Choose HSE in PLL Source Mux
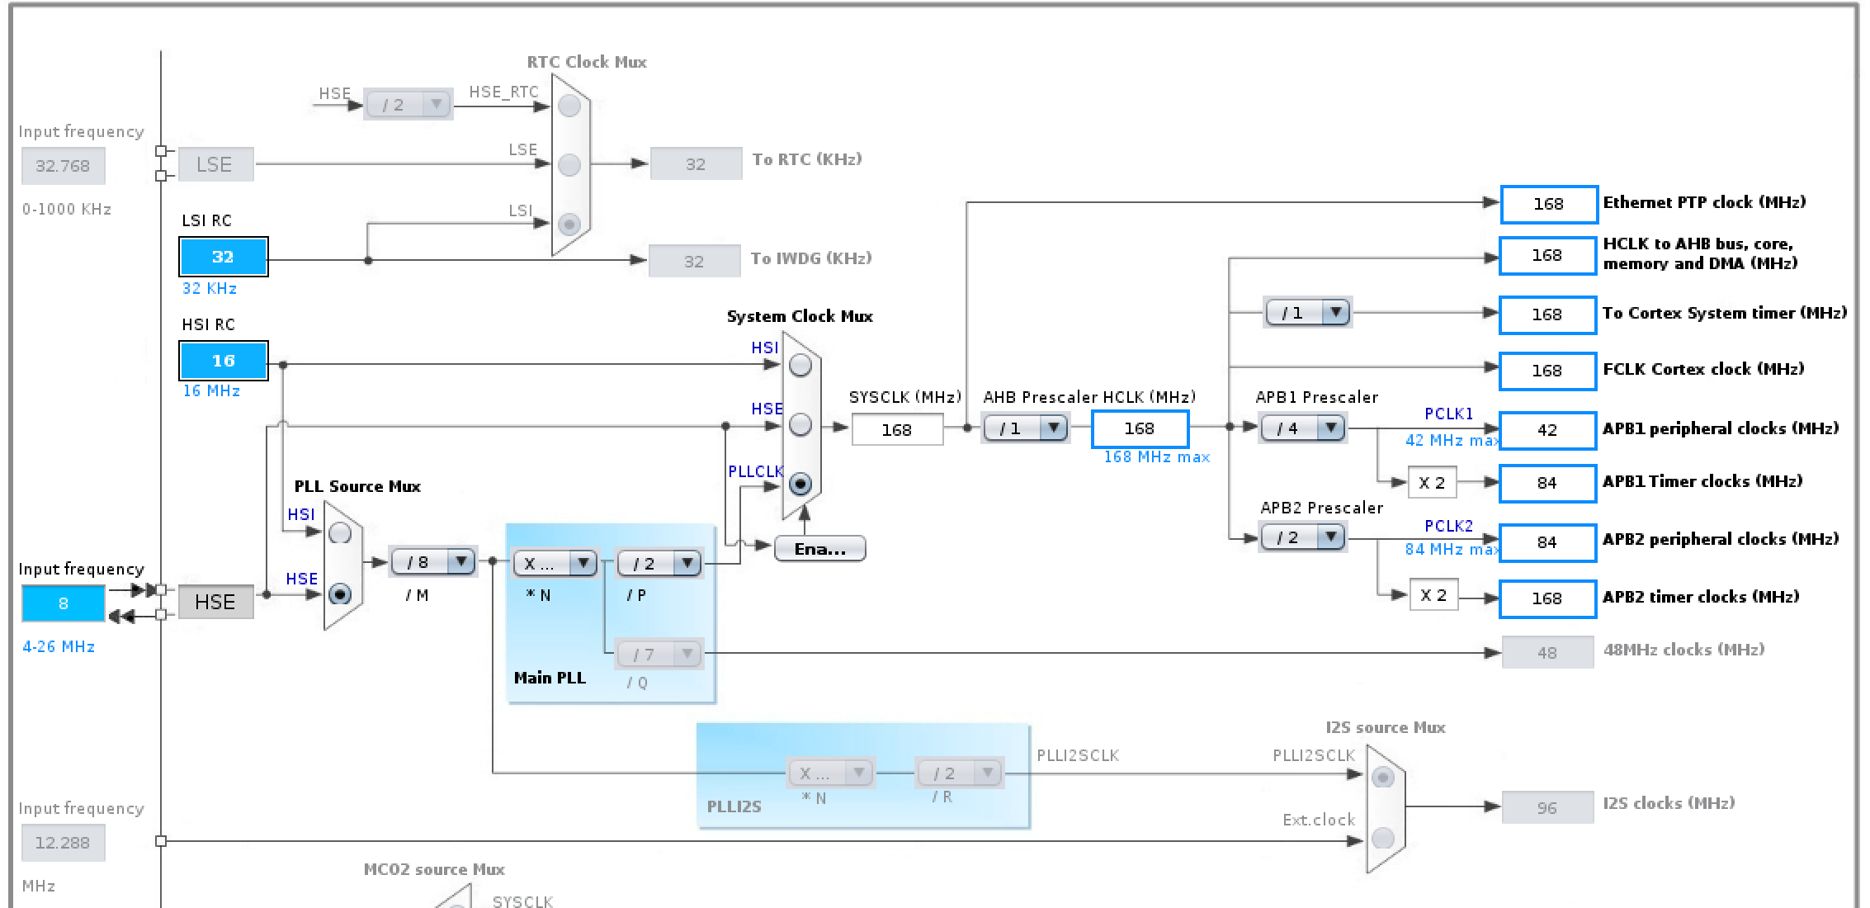 point(340,594)
